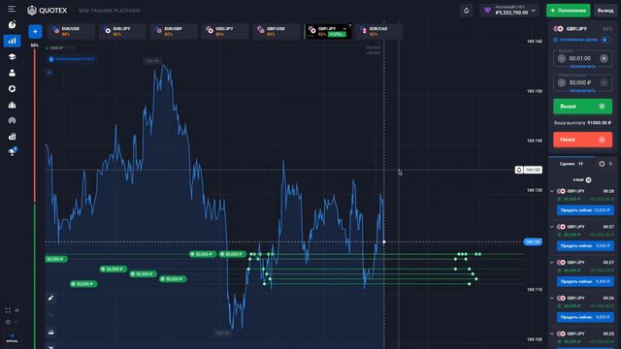Open the chart type icon below indicators

click(50, 333)
